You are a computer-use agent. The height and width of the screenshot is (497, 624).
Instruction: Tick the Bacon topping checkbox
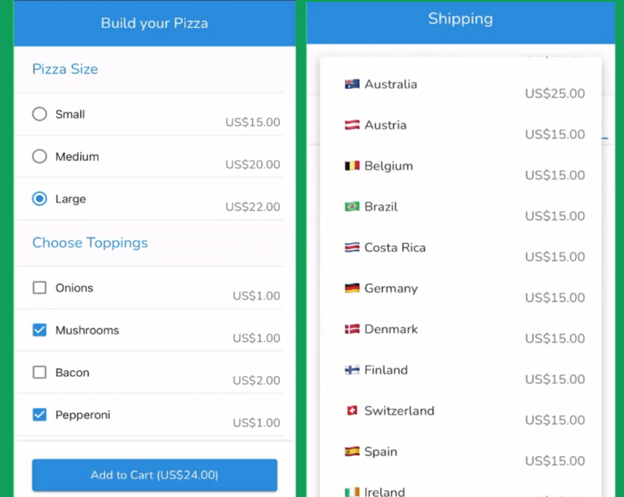(40, 372)
